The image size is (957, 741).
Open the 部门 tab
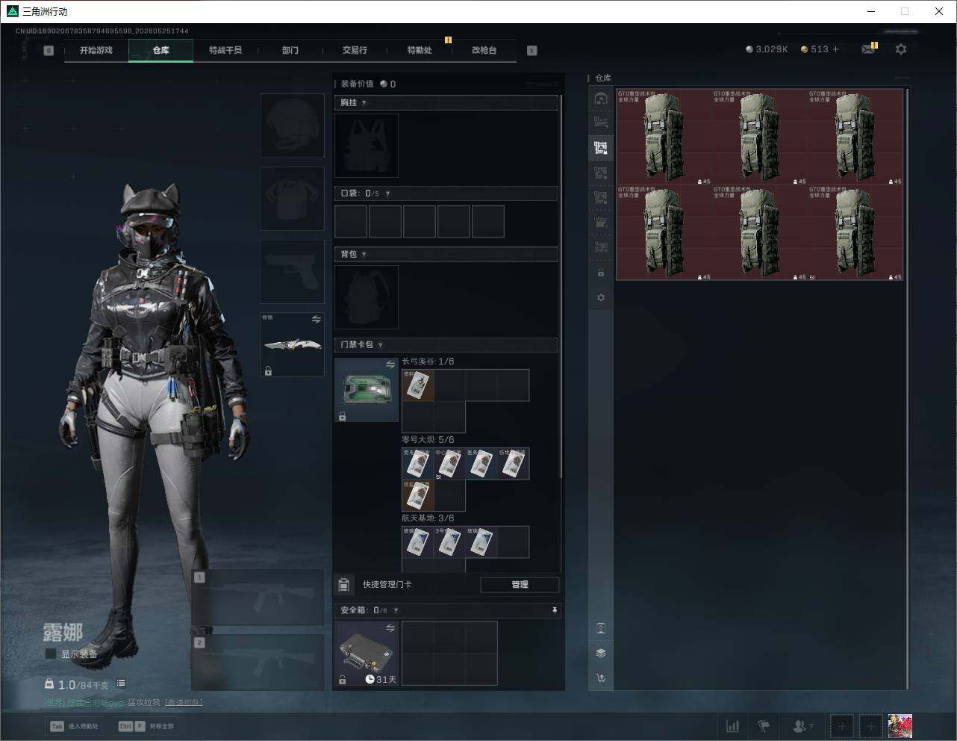click(x=290, y=50)
